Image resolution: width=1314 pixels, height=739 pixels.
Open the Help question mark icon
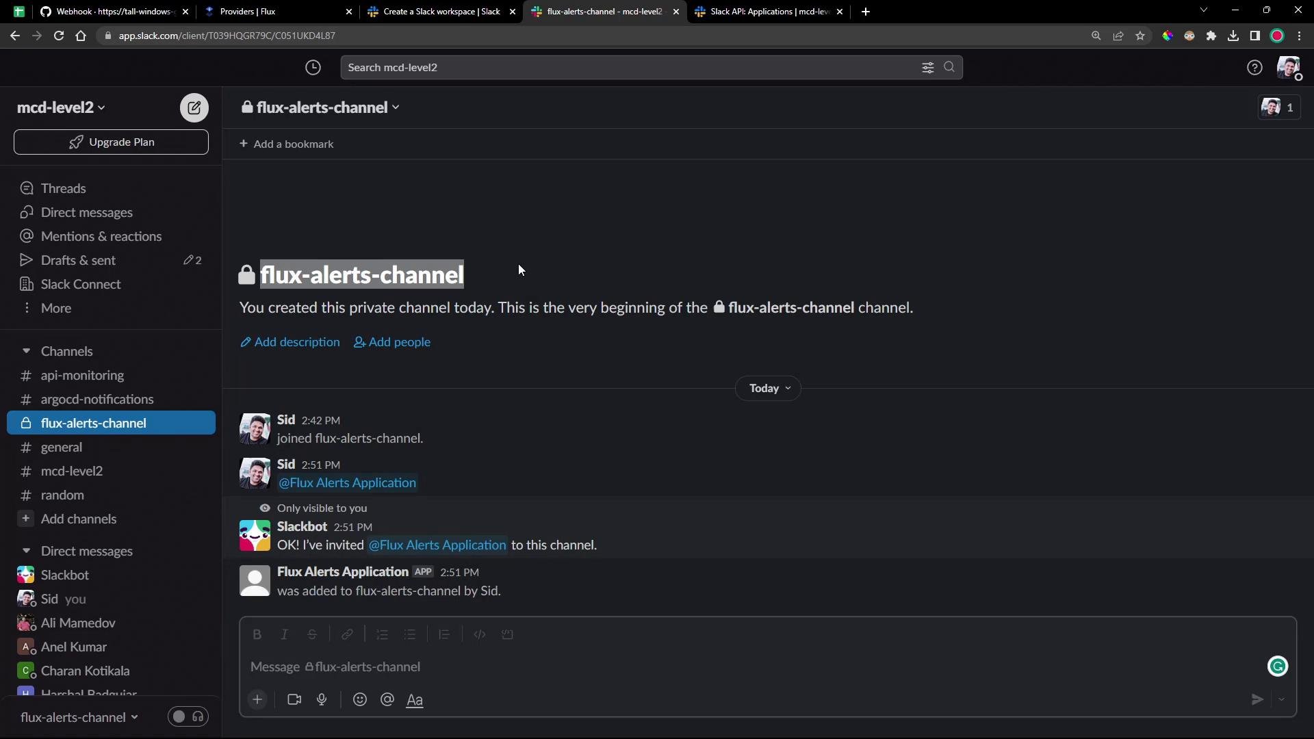(x=1254, y=67)
